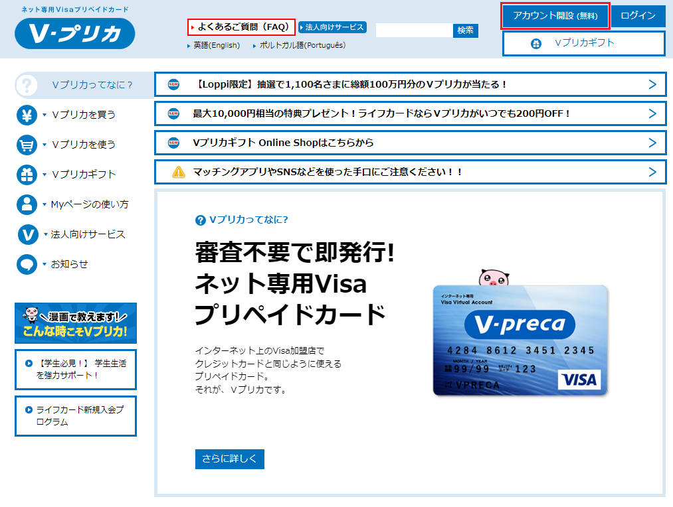Open the ライフカード新規入会プログラム banner
673x507 pixels.
(76, 416)
